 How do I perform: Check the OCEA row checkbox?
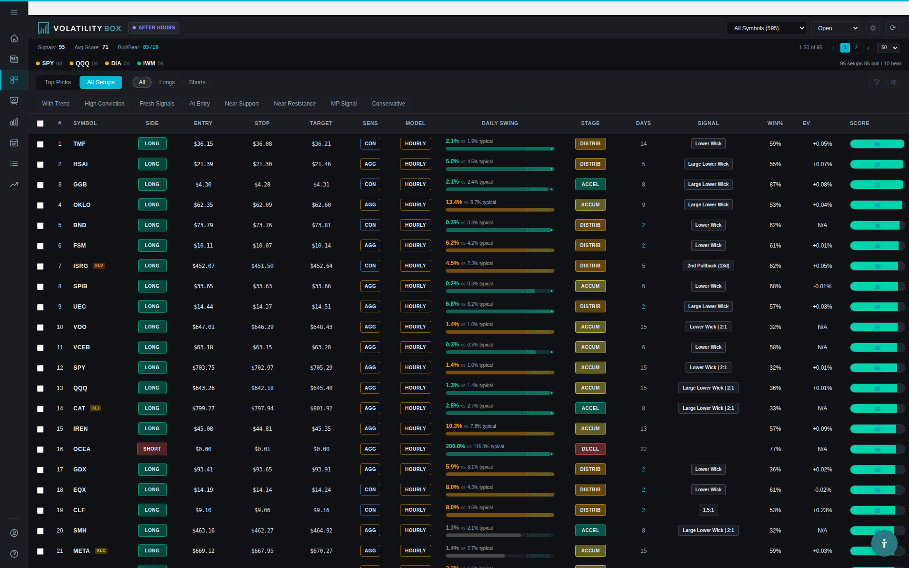click(x=40, y=450)
